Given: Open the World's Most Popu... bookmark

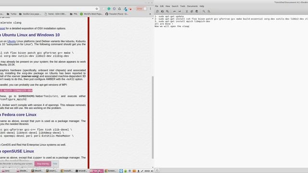Looking at the screenshot, I should coord(91,14).
